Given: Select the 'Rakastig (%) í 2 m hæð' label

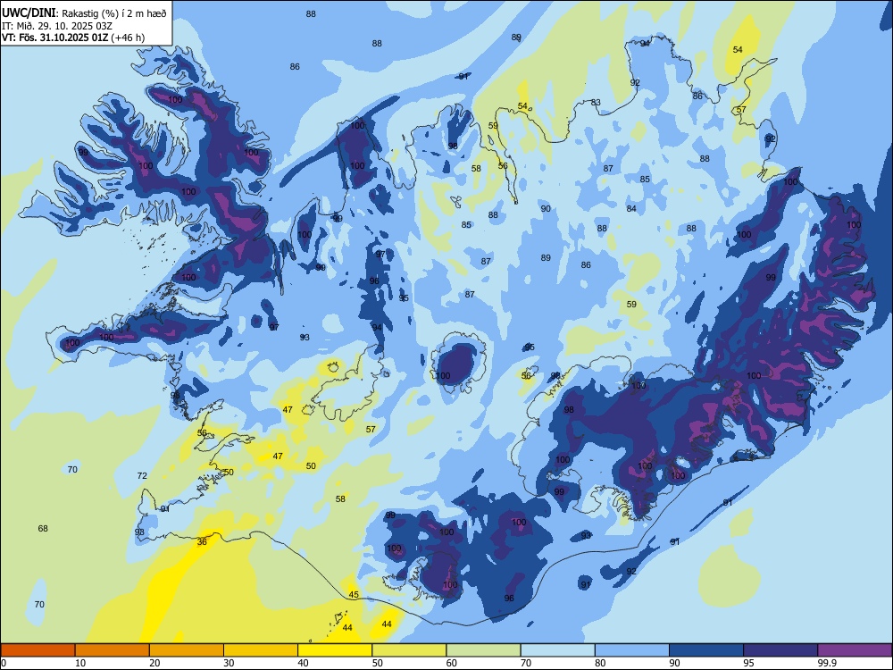Looking at the screenshot, I should coord(114,13).
